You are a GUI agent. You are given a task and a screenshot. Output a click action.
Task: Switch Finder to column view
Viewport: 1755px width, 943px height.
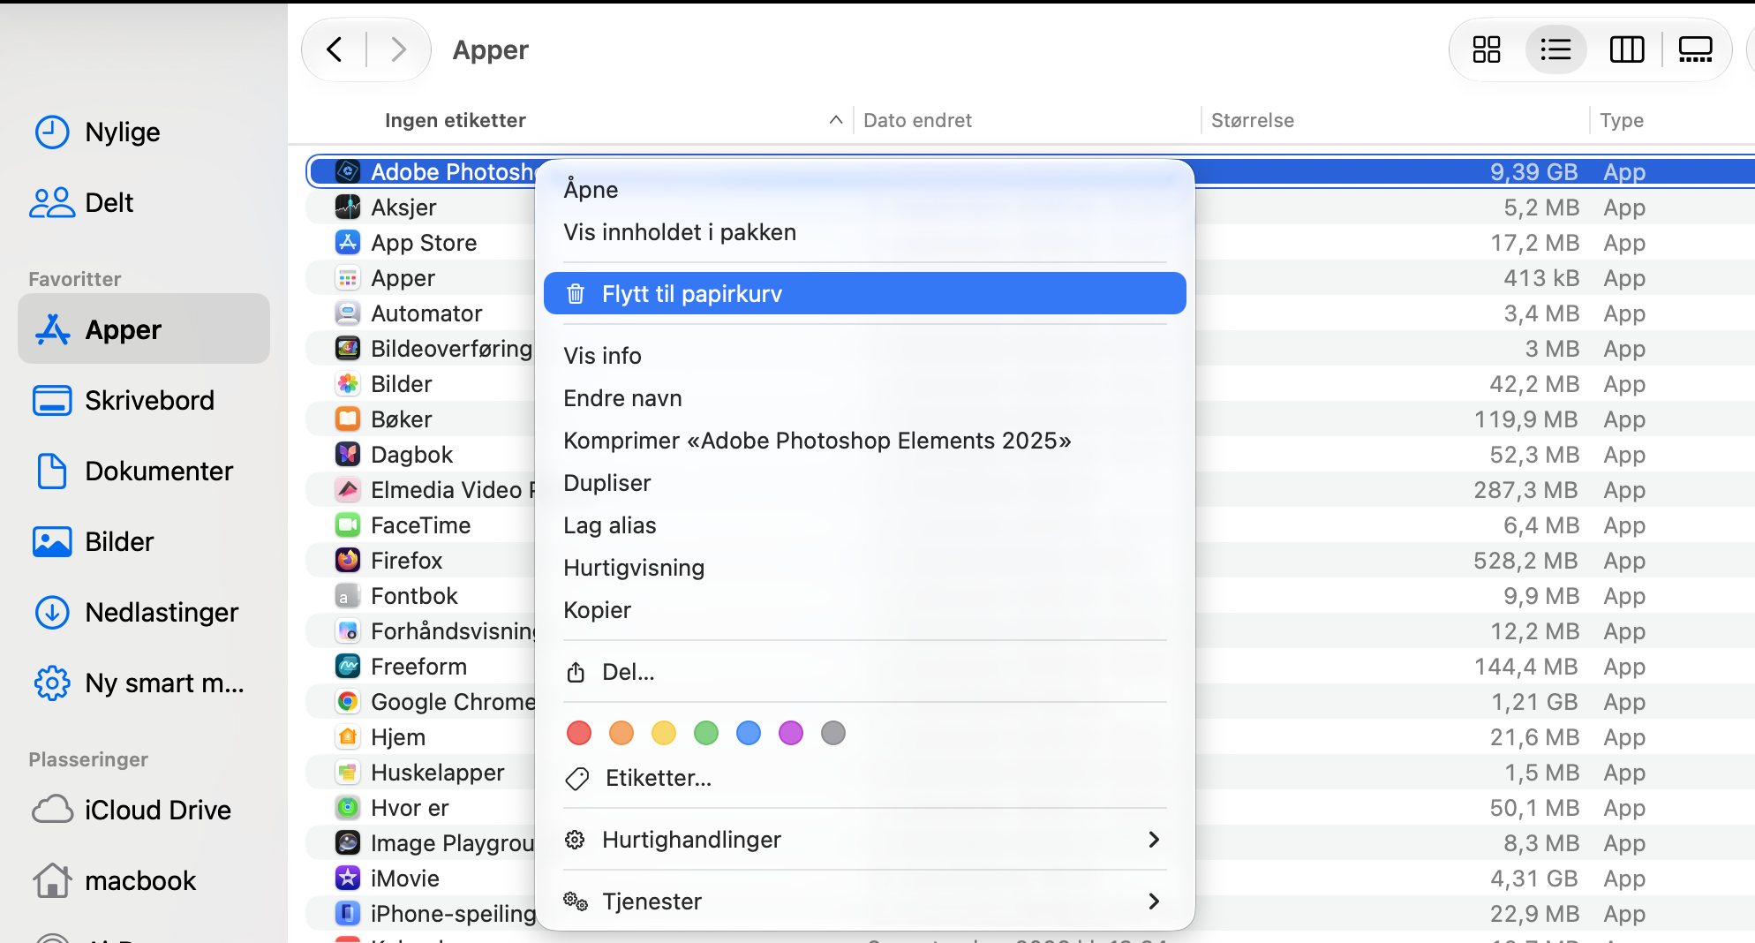coord(1626,49)
